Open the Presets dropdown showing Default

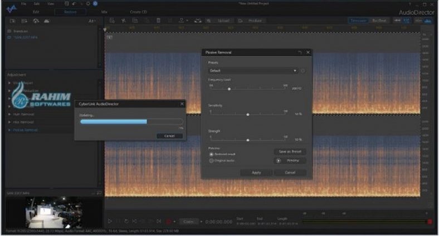pyautogui.click(x=253, y=71)
